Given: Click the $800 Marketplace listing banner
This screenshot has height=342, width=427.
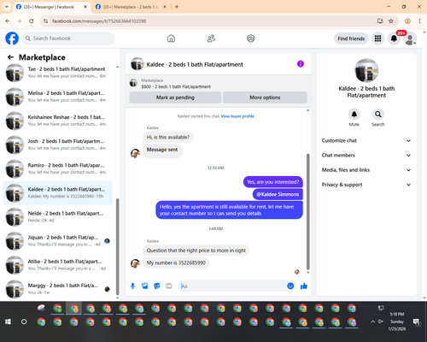Looking at the screenshot, I should pos(219,84).
